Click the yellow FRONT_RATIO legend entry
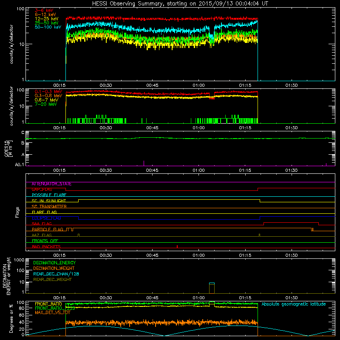The width and height of the screenshot is (340, 340). 48,304
